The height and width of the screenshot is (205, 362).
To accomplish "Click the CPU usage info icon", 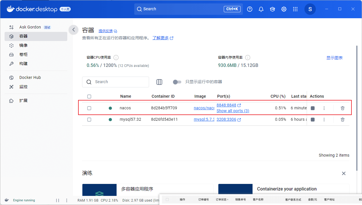I will pyautogui.click(x=116, y=58).
